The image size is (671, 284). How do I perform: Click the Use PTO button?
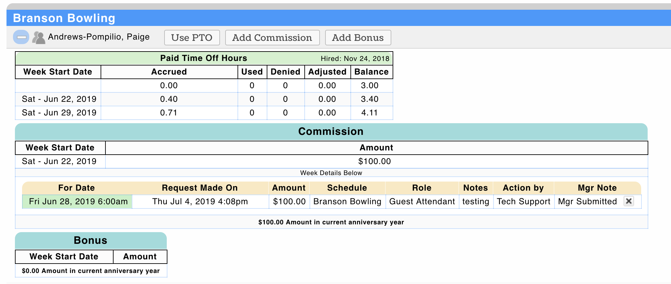pyautogui.click(x=192, y=38)
